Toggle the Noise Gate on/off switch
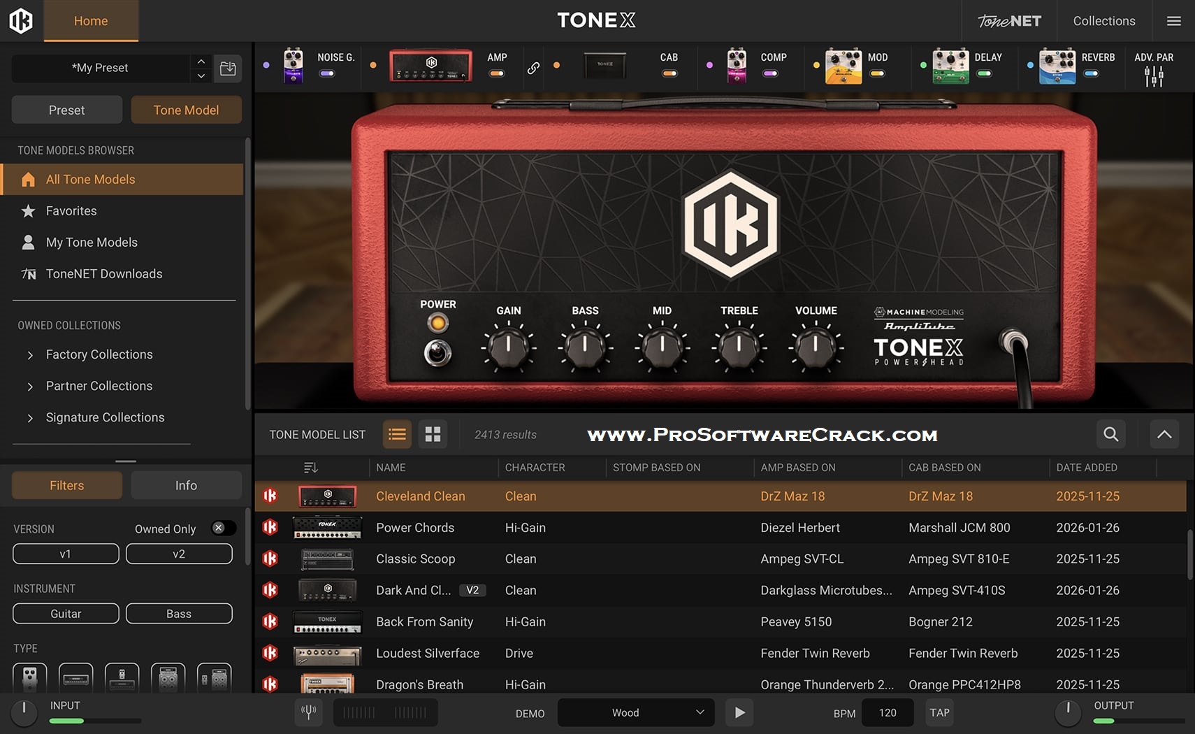Screen dimensions: 1195x734 pyautogui.click(x=326, y=73)
